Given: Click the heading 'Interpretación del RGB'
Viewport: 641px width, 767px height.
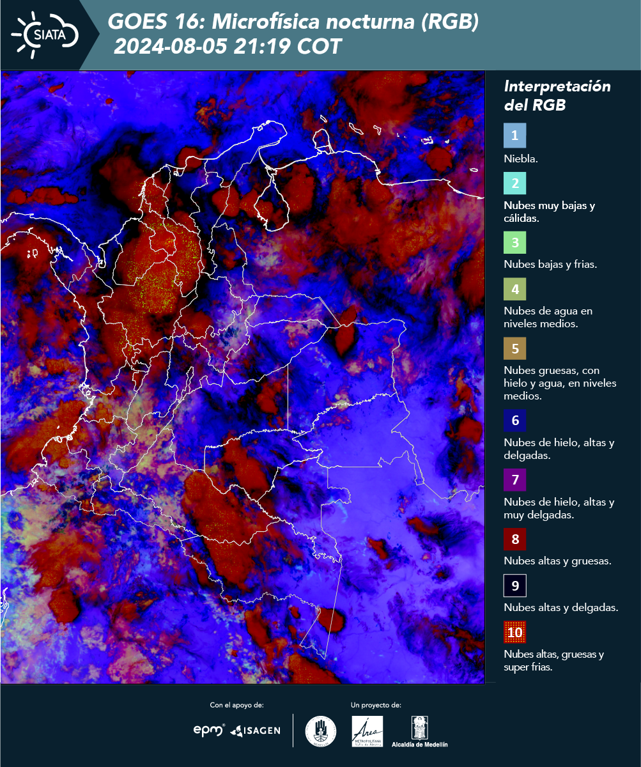Looking at the screenshot, I should [557, 96].
